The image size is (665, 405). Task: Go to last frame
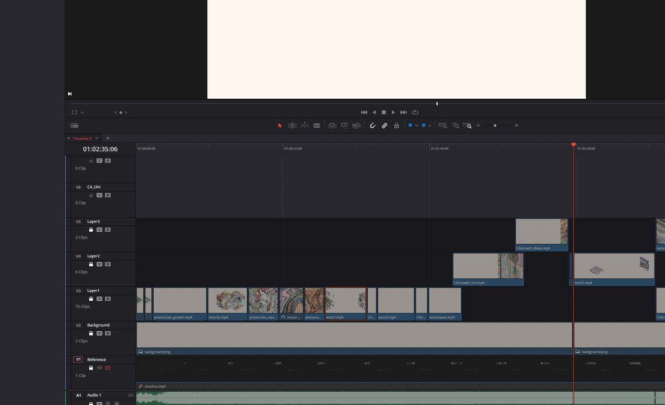click(x=403, y=113)
